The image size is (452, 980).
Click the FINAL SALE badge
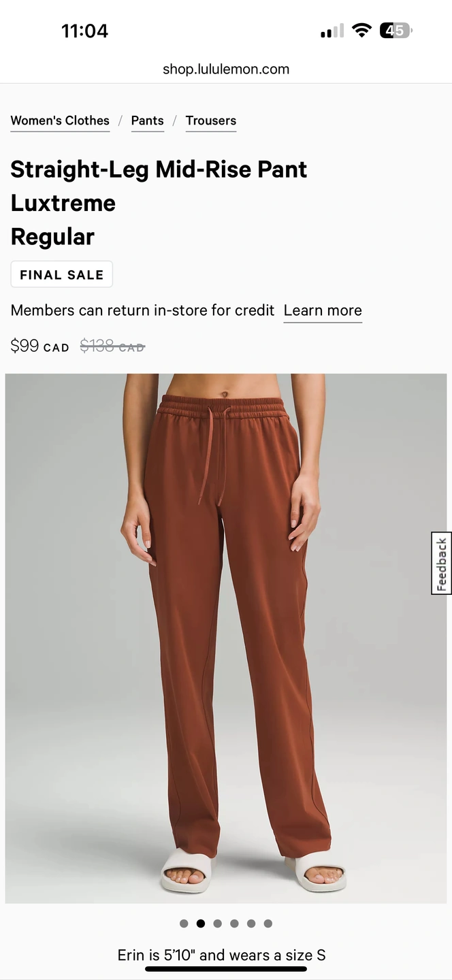tap(62, 275)
